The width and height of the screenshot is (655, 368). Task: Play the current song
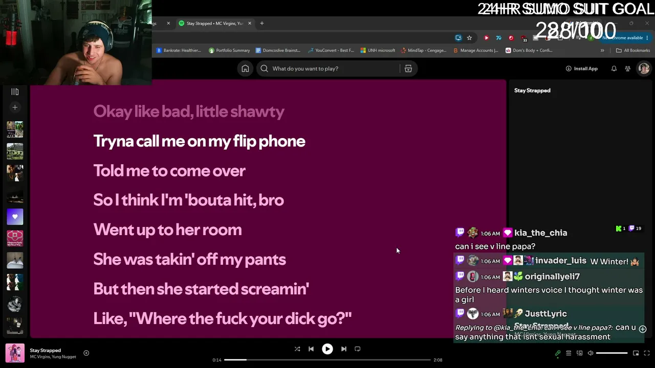[327, 349]
